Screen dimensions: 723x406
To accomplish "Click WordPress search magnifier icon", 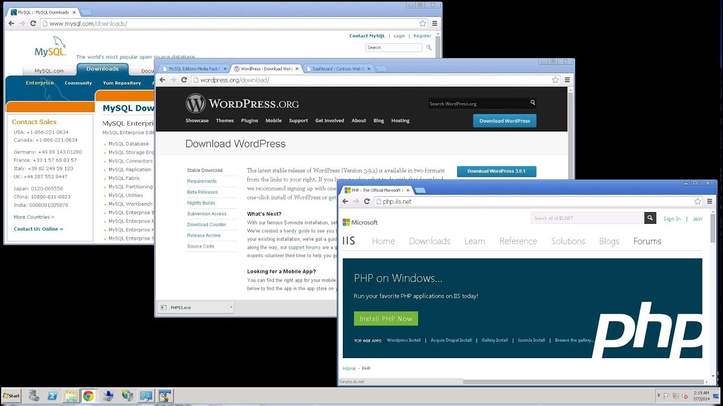I will click(532, 103).
